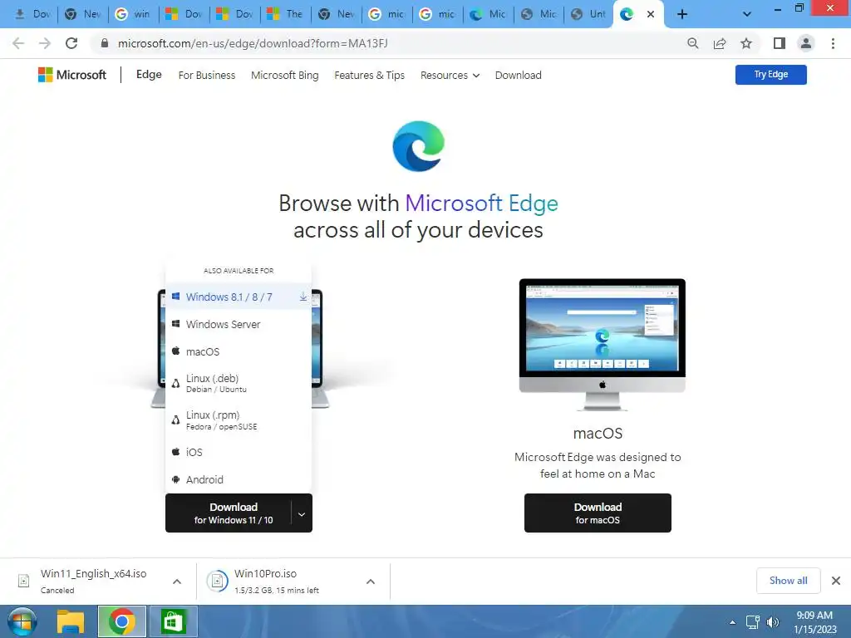Click the volume speaker tray icon
The width and height of the screenshot is (851, 638).
pyautogui.click(x=772, y=622)
